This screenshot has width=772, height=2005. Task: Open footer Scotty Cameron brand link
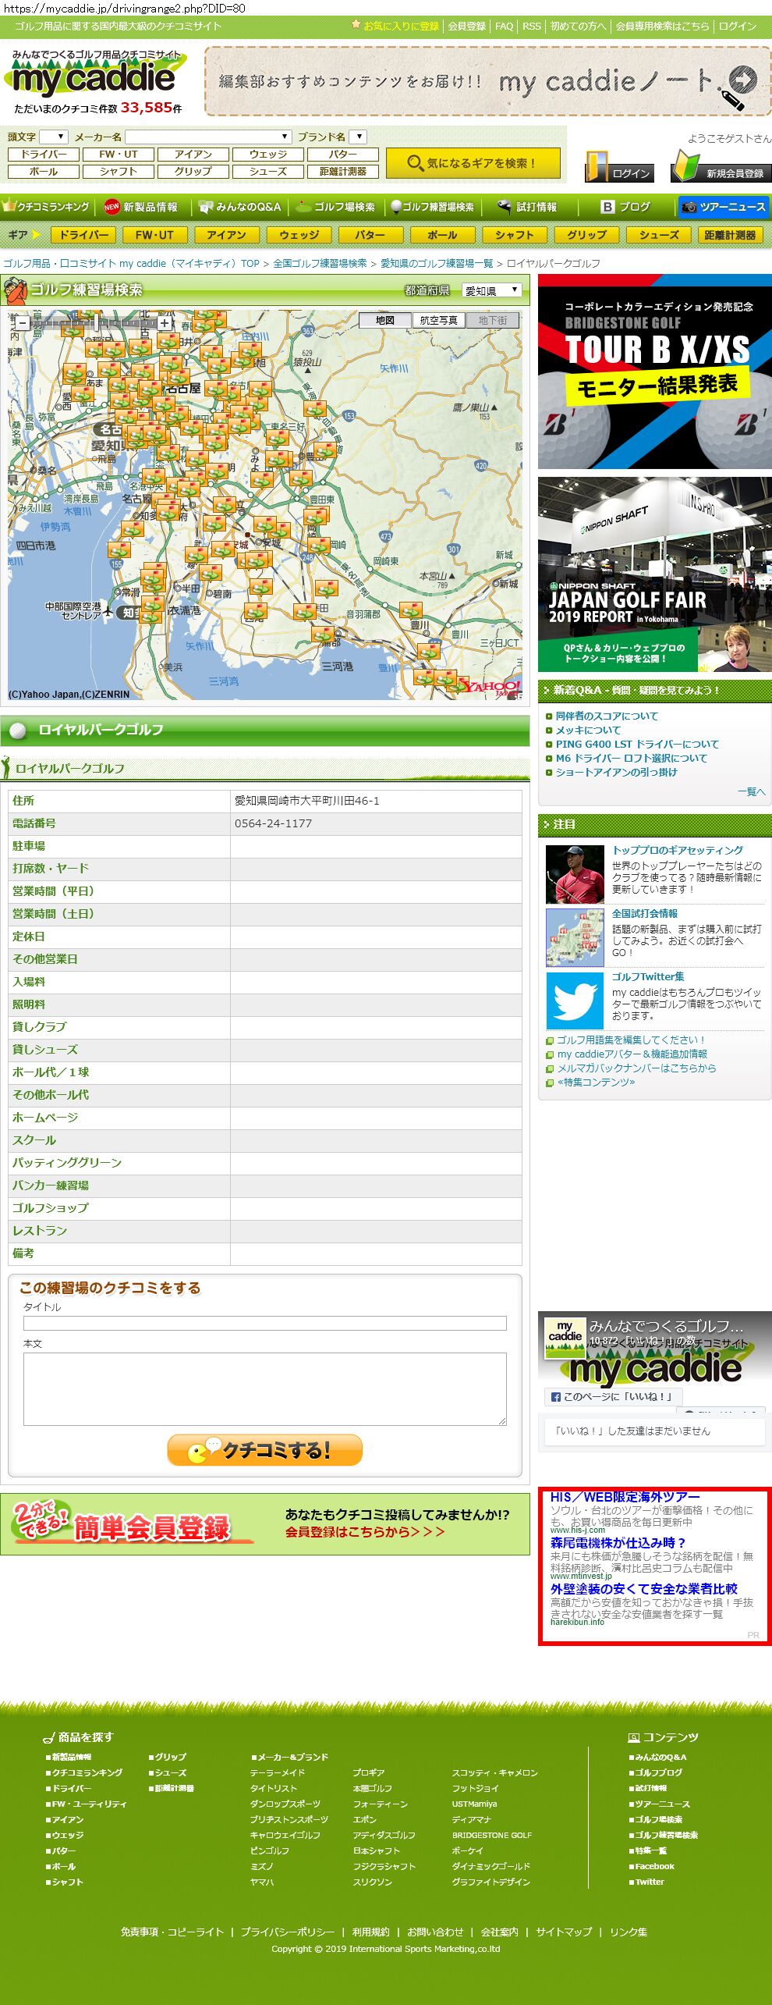click(494, 1772)
